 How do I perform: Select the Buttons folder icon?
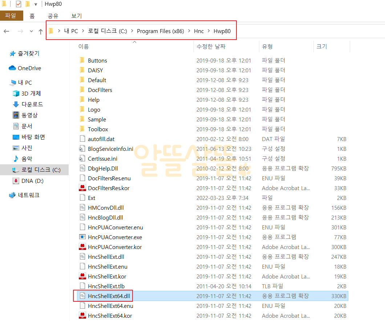[x=82, y=60]
